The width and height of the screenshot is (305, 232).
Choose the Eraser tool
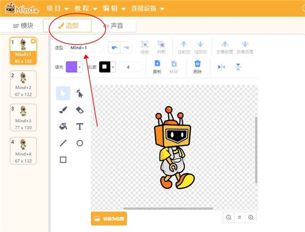click(80, 110)
